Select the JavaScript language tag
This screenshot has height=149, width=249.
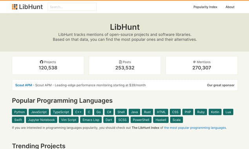[39, 112]
